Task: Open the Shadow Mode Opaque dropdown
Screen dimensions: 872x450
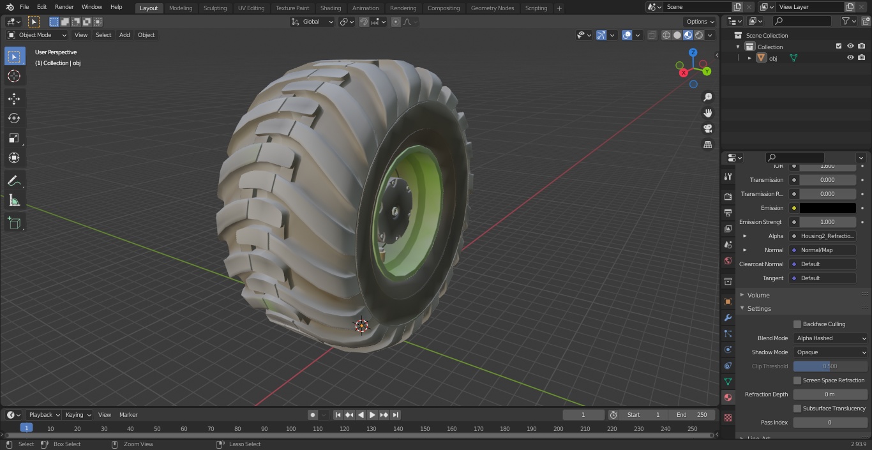Action: 831,352
